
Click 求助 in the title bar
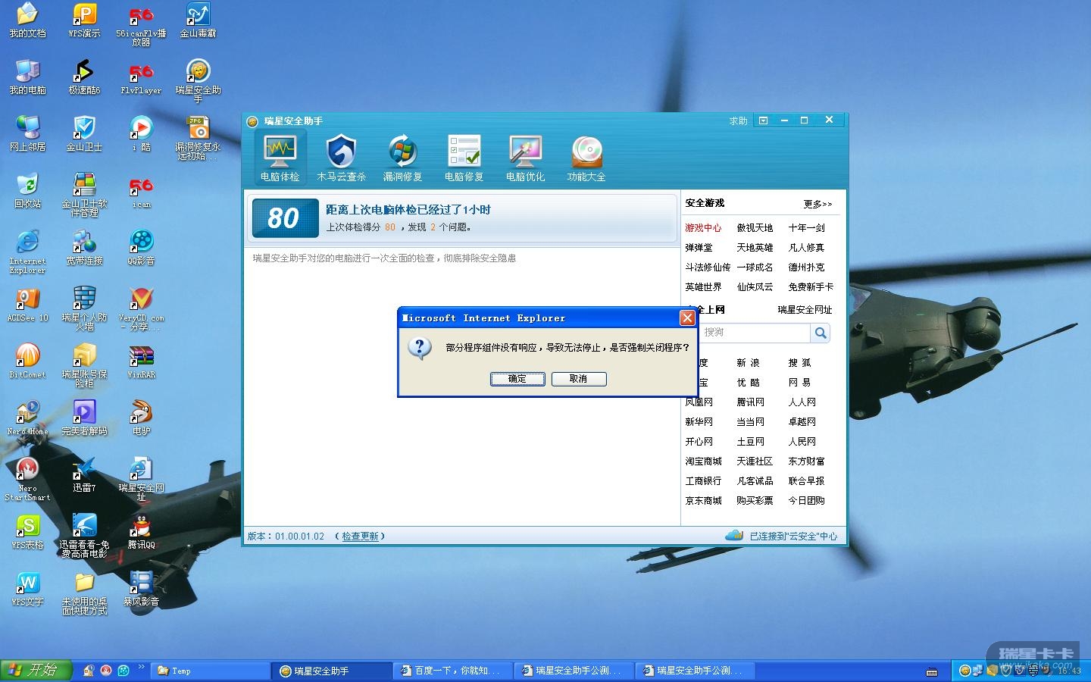tap(738, 121)
